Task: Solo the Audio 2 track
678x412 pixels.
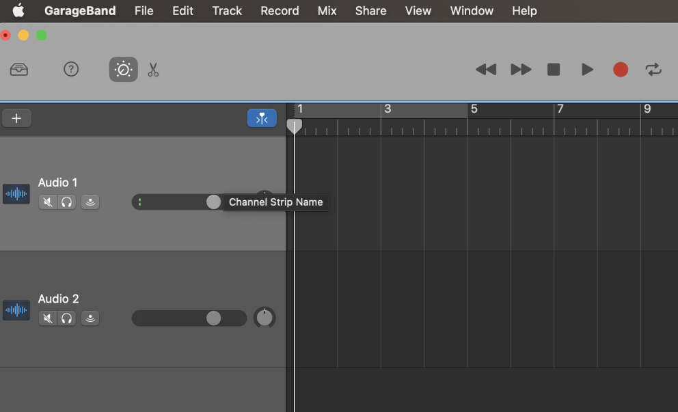Action: pos(66,318)
